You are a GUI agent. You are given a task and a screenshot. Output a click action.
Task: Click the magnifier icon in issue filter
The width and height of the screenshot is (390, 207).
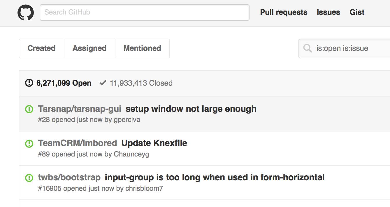pyautogui.click(x=308, y=48)
